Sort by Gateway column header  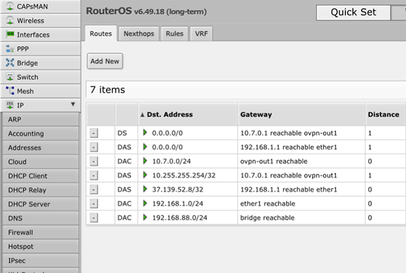click(301, 114)
